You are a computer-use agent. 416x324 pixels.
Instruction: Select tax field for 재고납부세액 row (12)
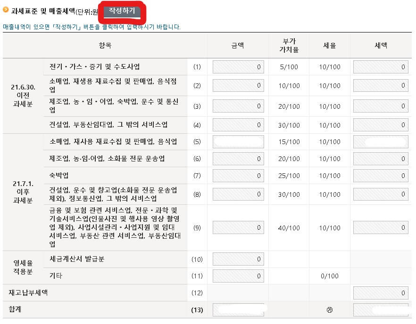[x=381, y=293]
